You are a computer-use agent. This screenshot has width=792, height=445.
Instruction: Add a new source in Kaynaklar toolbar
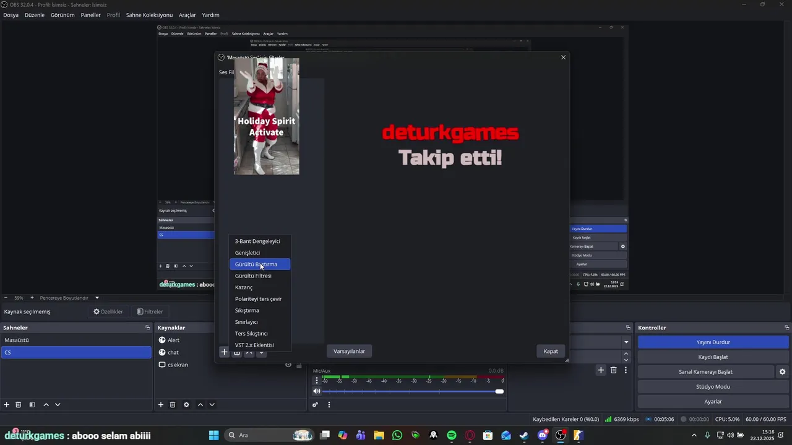click(161, 405)
